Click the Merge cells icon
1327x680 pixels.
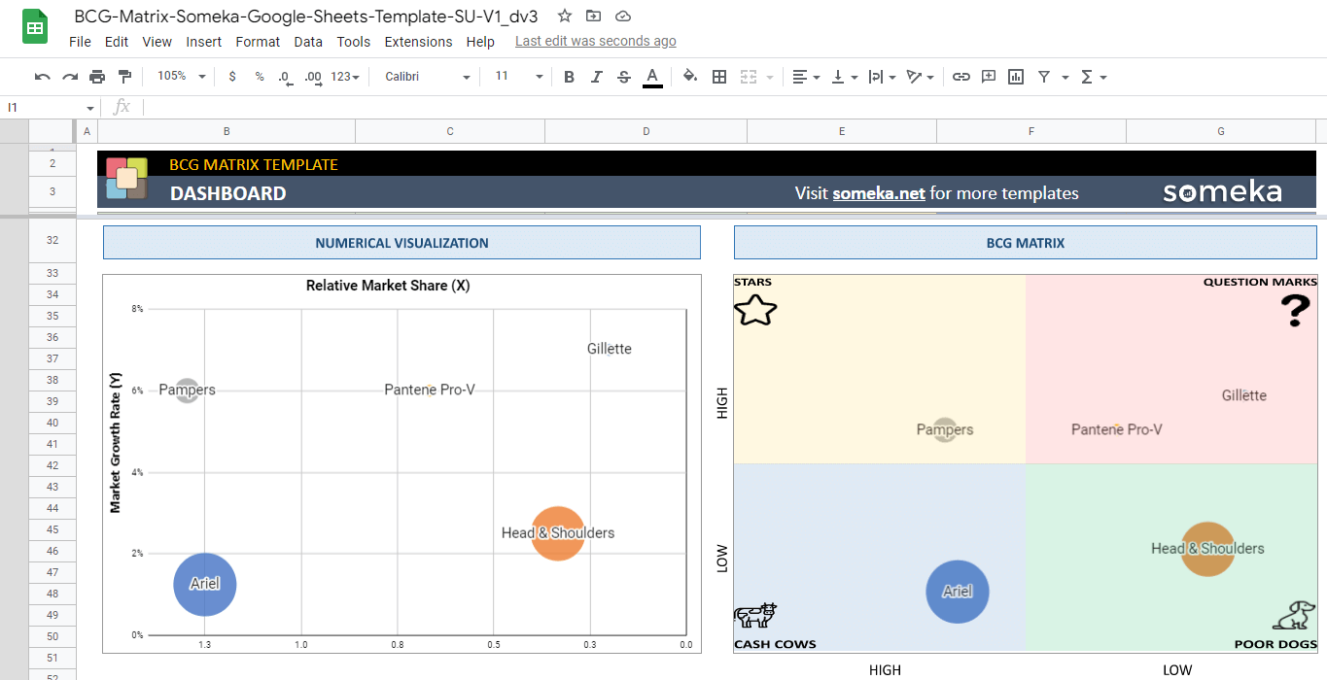pyautogui.click(x=749, y=77)
